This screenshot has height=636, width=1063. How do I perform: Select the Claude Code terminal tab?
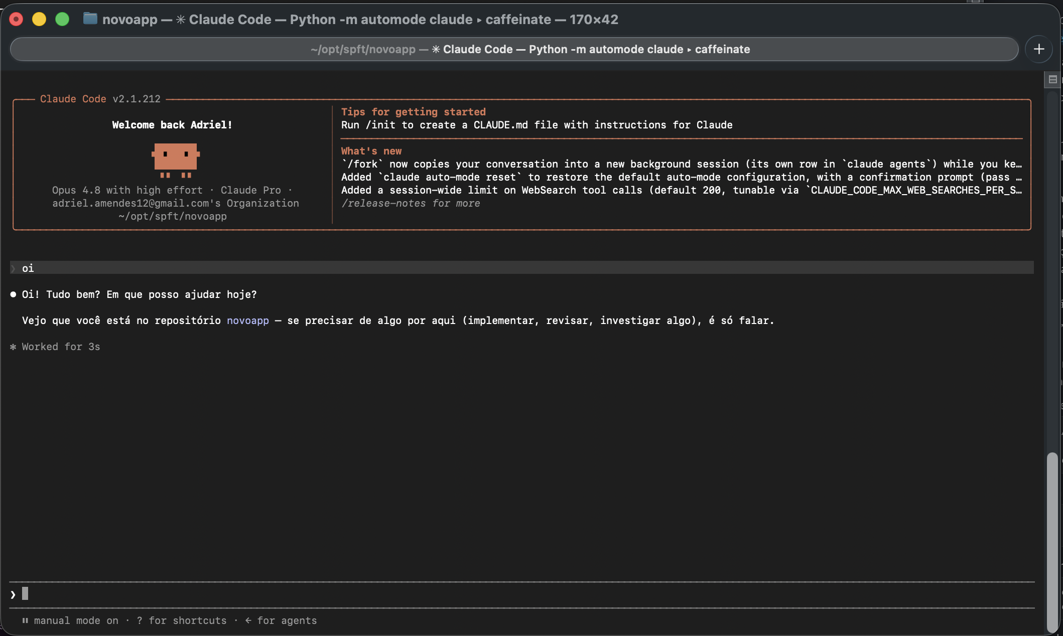[x=514, y=49]
